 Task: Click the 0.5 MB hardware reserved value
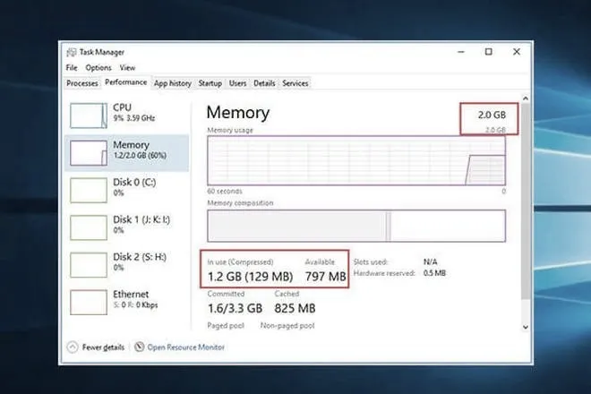434,273
